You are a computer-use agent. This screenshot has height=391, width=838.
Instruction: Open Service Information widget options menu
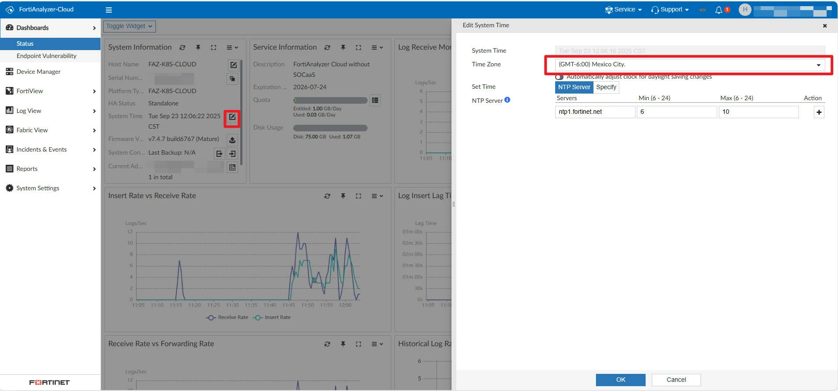coord(377,47)
